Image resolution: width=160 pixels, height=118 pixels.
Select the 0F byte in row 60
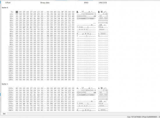click(x=28, y=25)
